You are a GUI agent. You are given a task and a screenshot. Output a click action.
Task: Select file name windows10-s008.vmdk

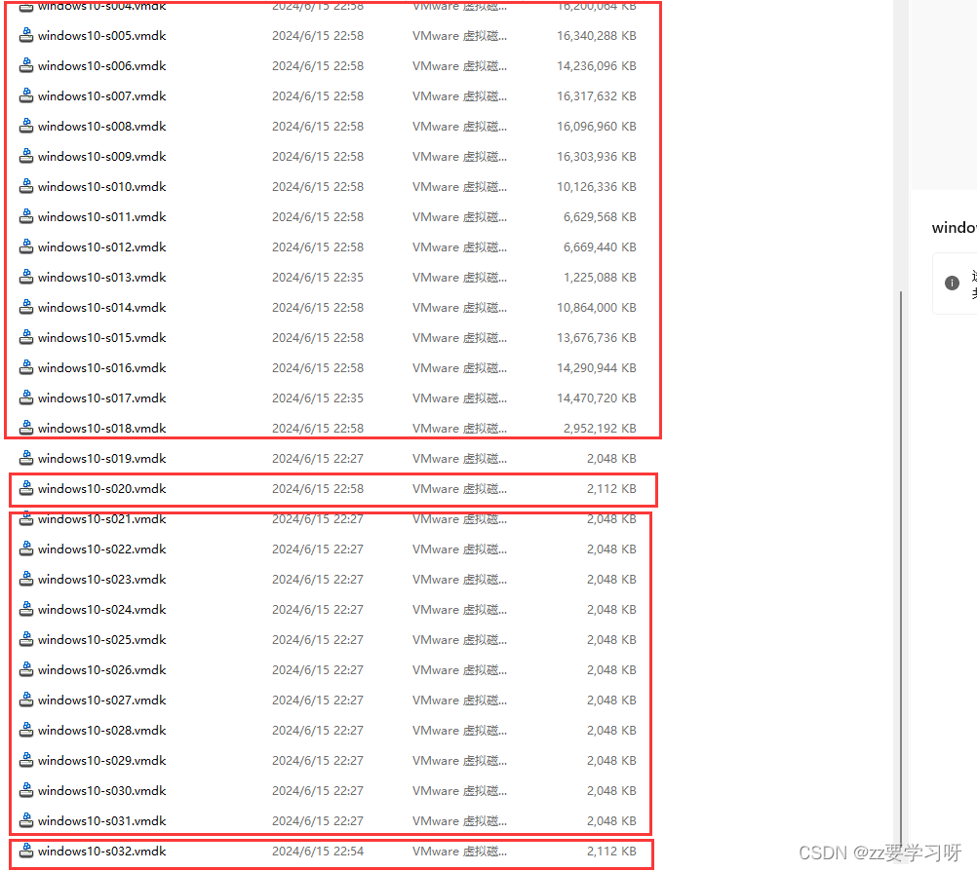101,127
